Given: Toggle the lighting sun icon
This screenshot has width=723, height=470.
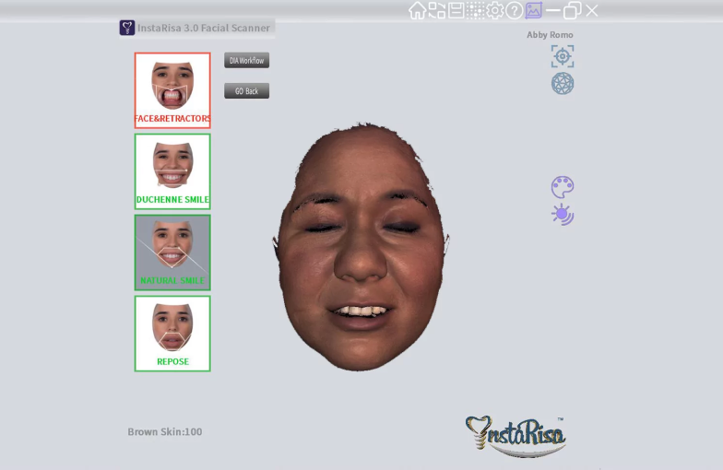Looking at the screenshot, I should 563,214.
